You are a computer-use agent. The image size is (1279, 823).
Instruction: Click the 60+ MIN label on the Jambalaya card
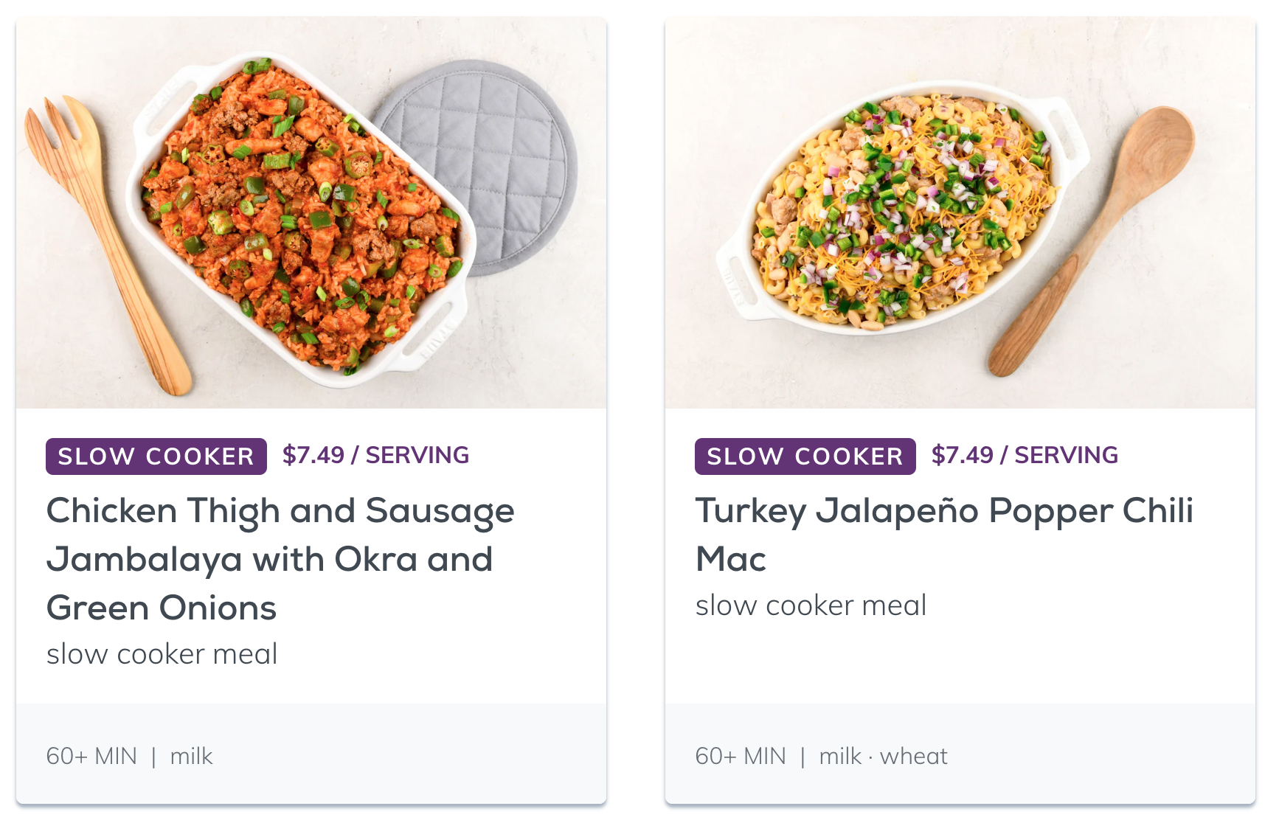click(90, 756)
